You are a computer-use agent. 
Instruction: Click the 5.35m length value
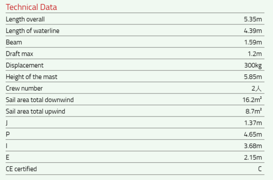[x=253, y=19]
